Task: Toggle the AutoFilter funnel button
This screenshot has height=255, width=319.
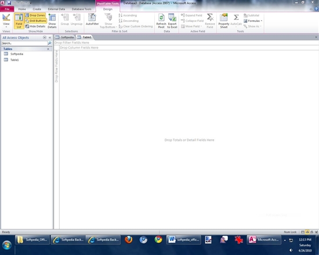Action: pos(92,20)
